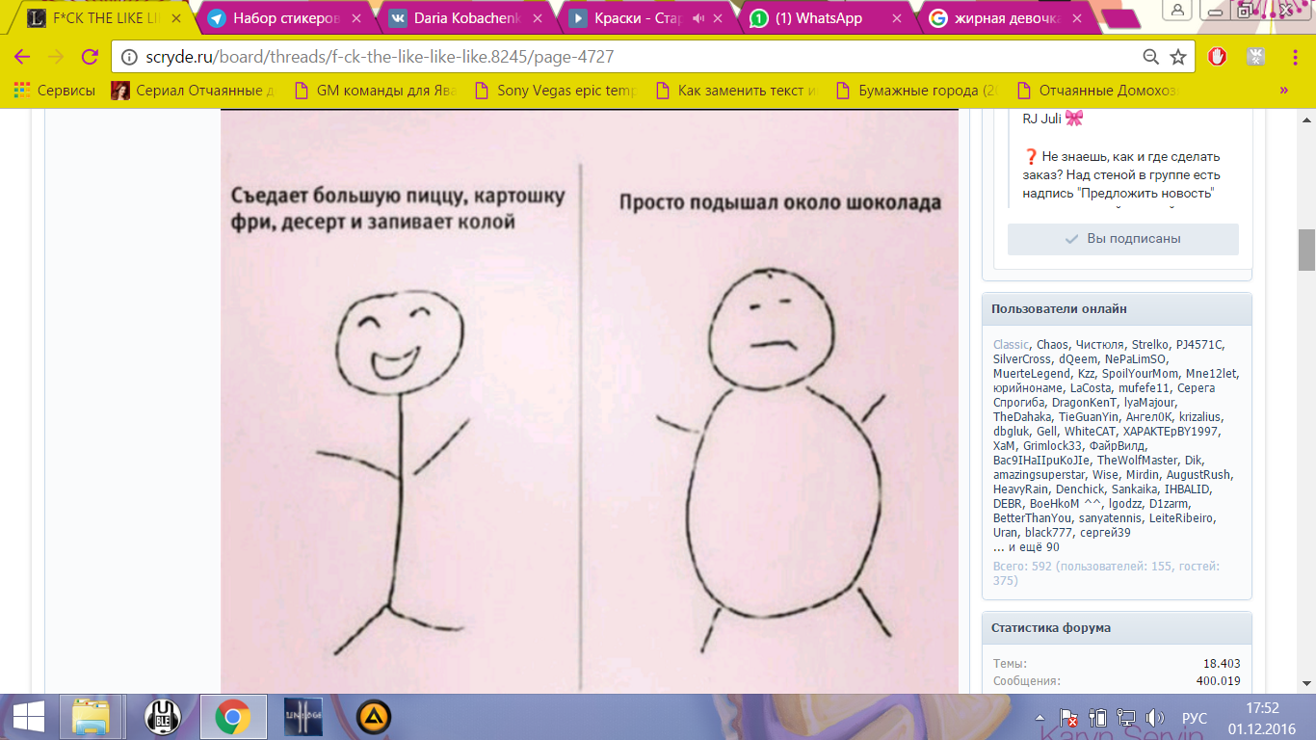Open File Explorer from the taskbar
Screen dimensions: 1316x740
tap(91, 717)
